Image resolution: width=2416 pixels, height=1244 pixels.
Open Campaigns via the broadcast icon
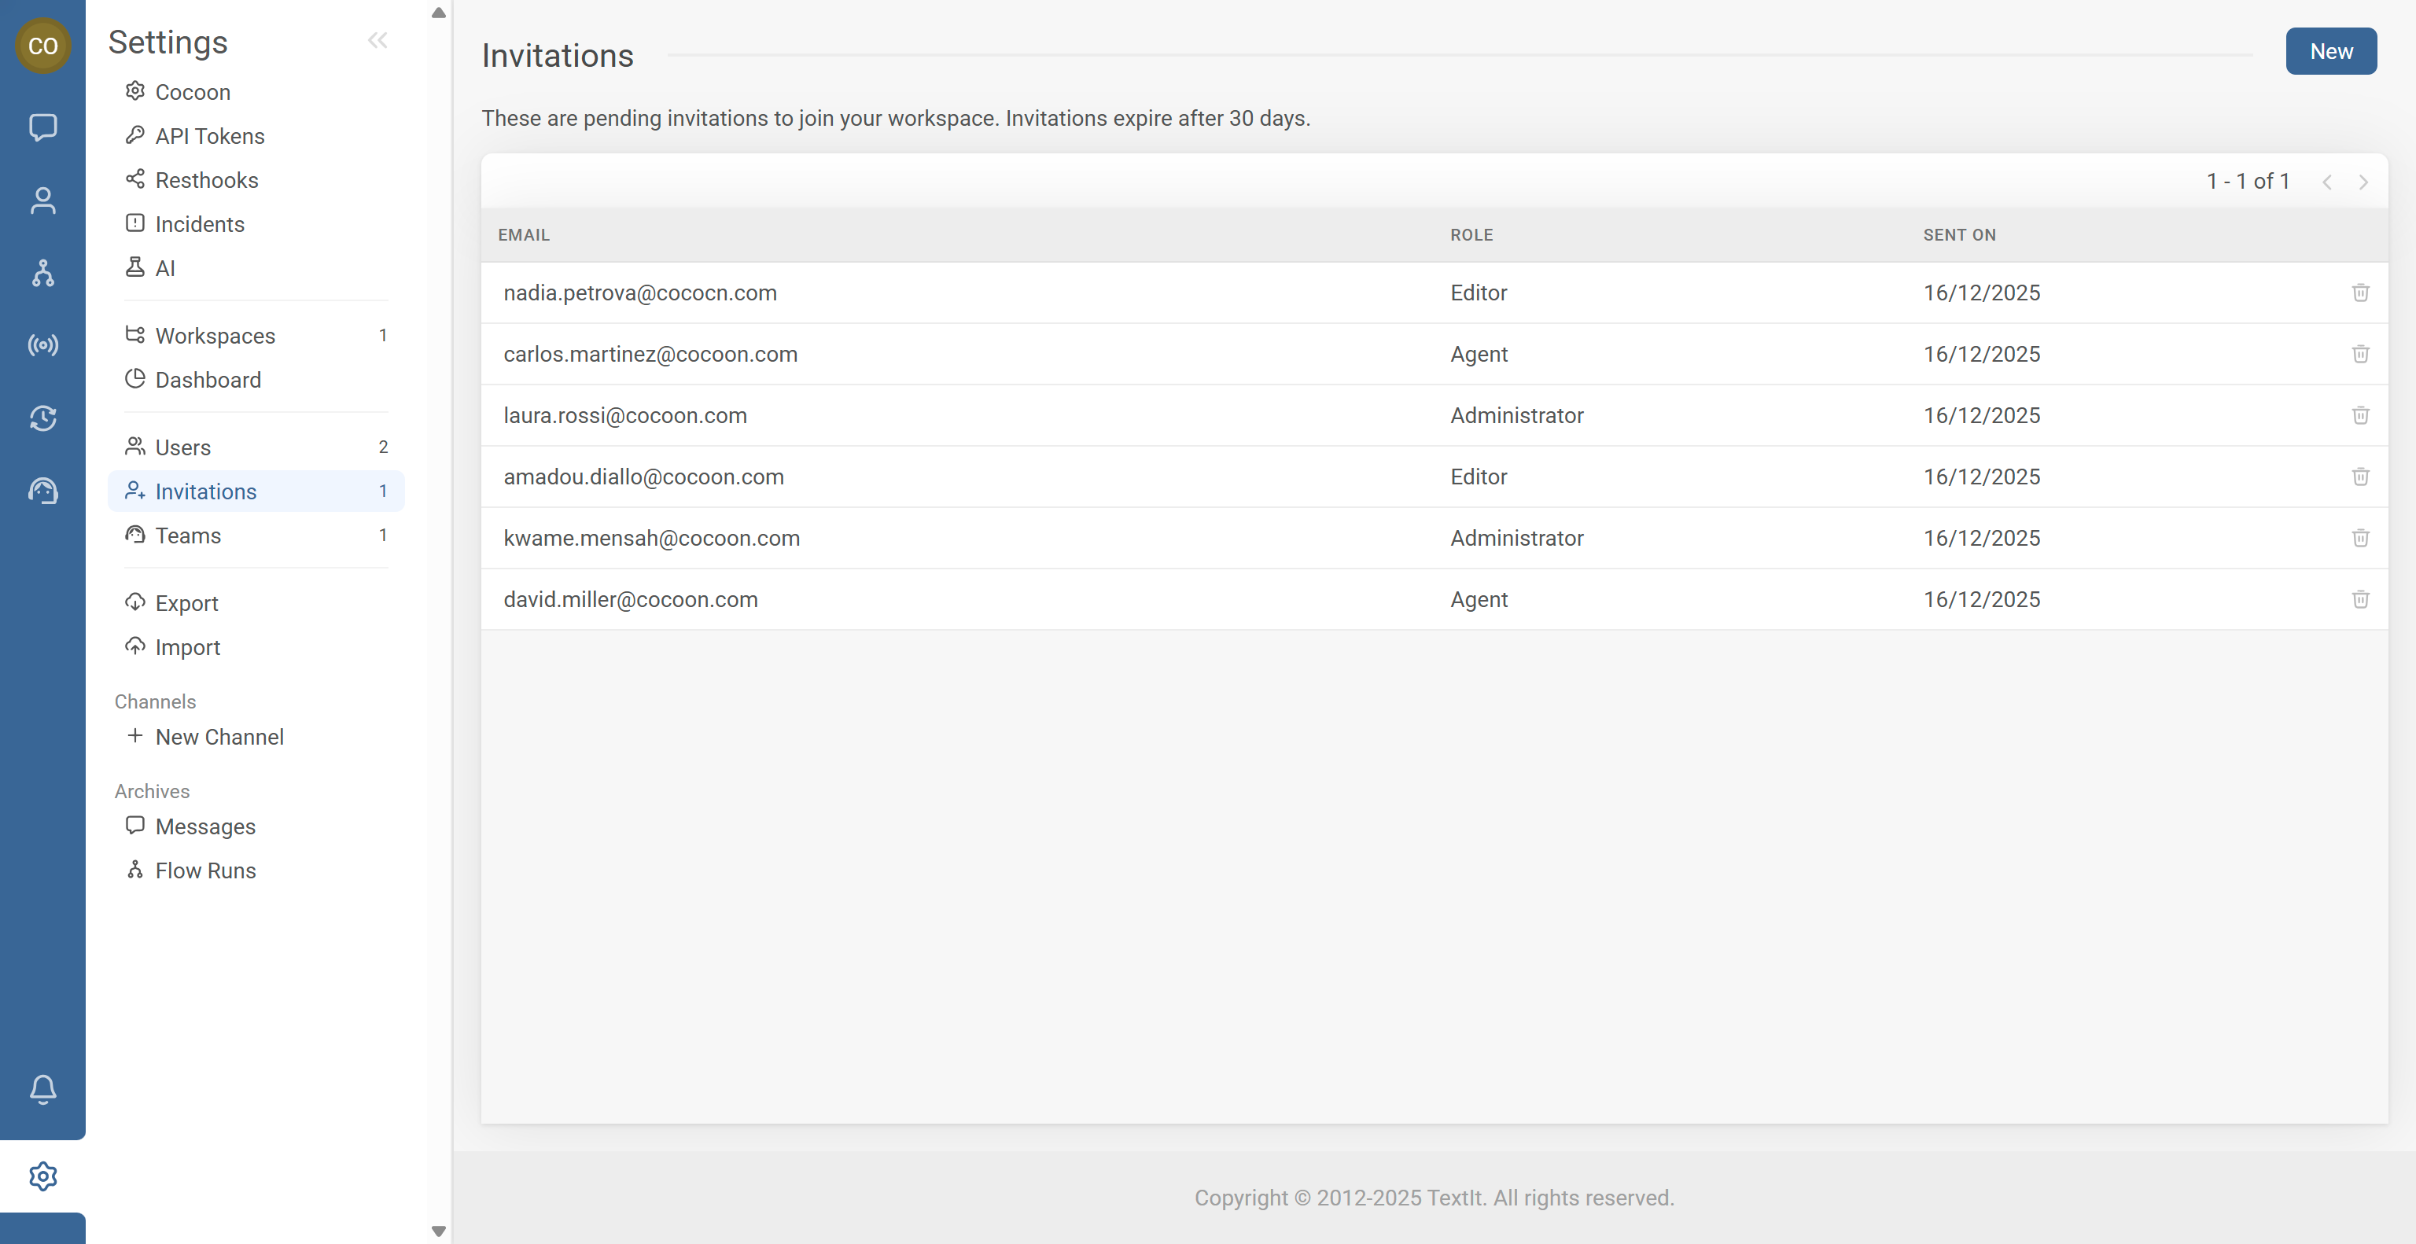click(x=43, y=345)
